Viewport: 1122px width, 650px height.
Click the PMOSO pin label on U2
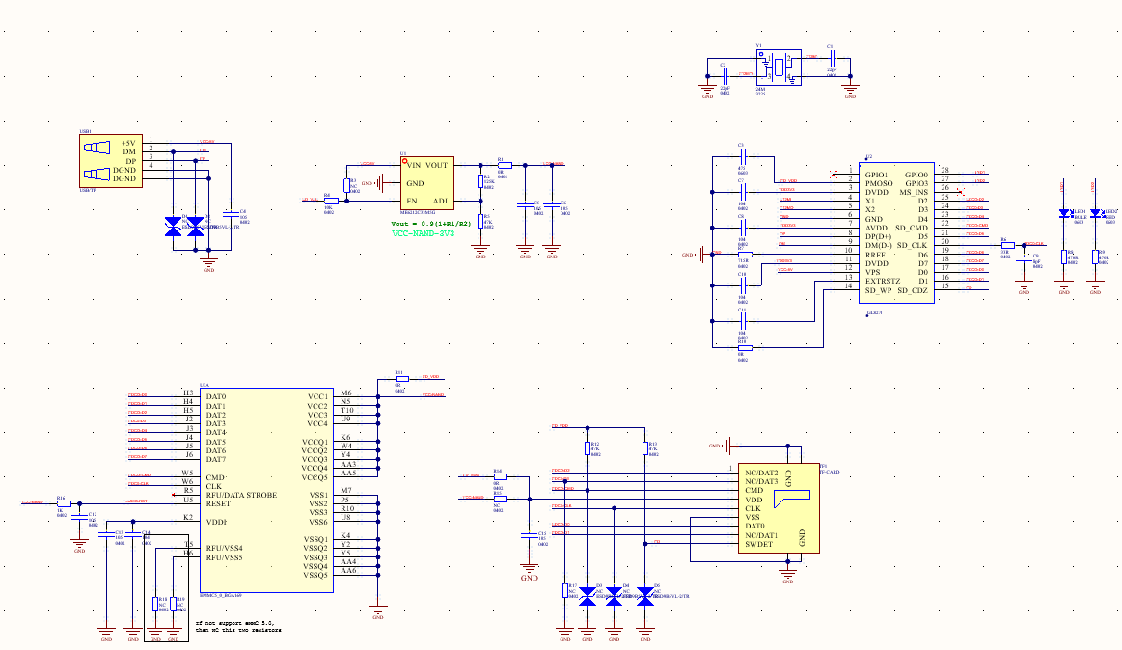(x=879, y=184)
